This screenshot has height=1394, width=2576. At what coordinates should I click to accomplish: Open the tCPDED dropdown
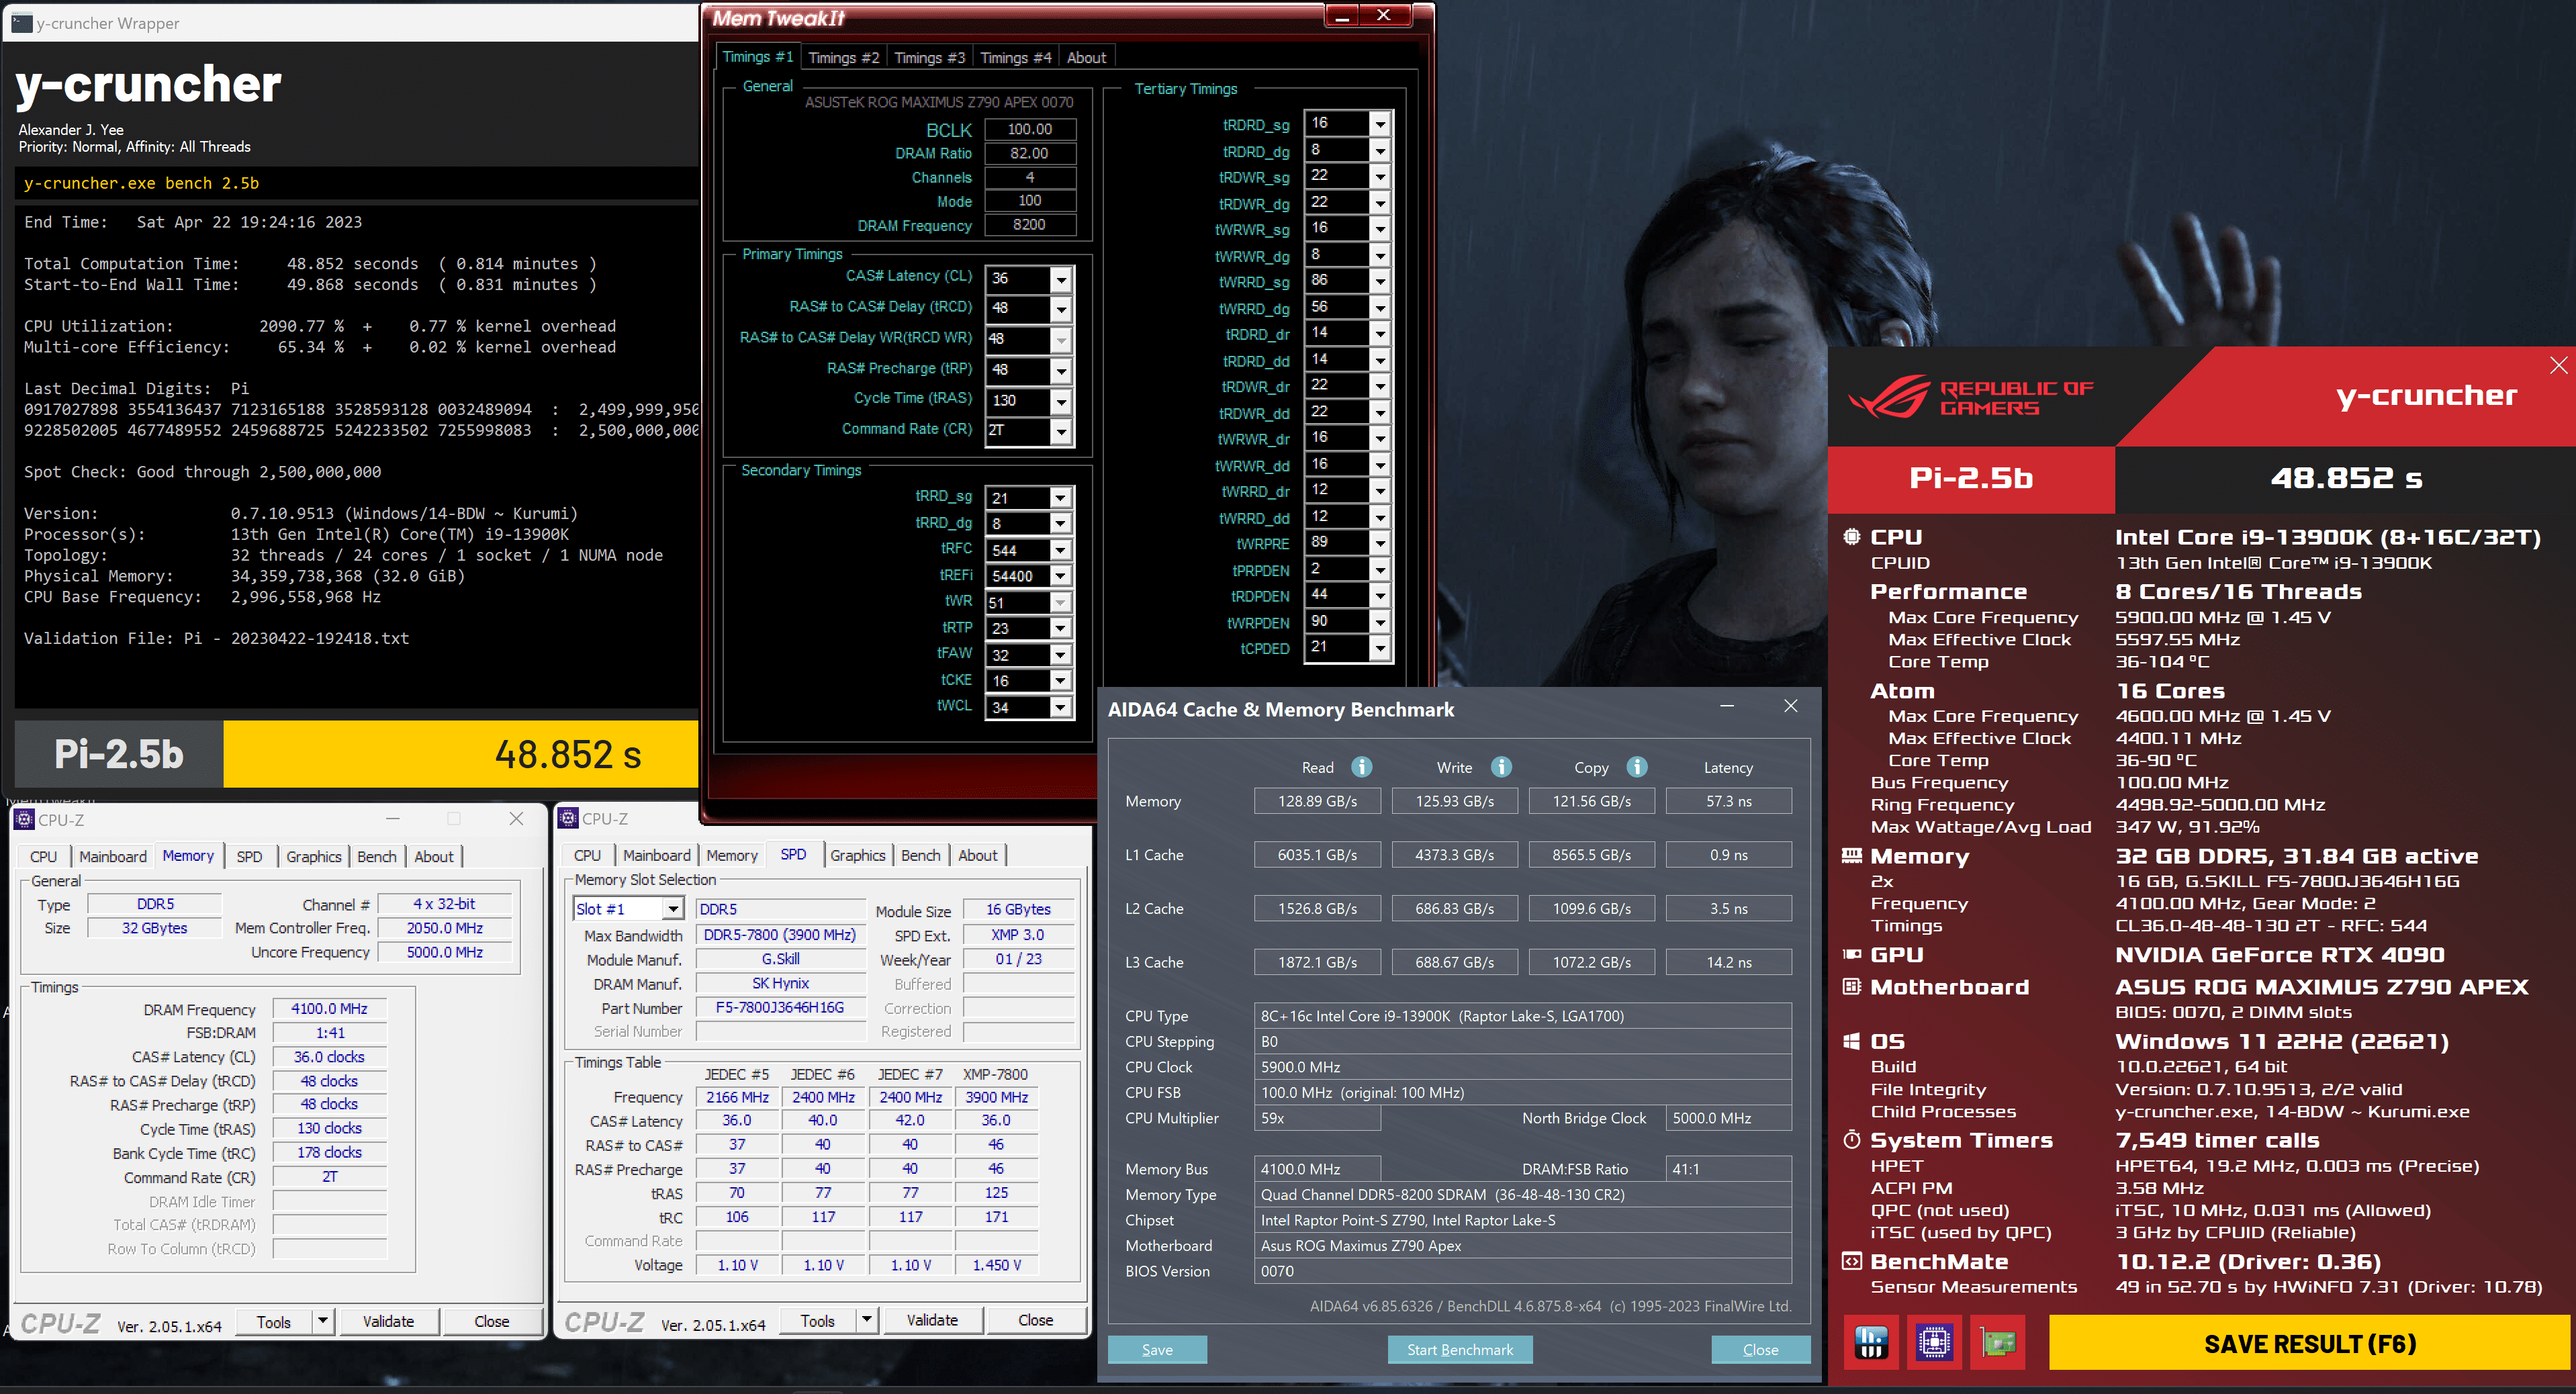pos(1380,648)
